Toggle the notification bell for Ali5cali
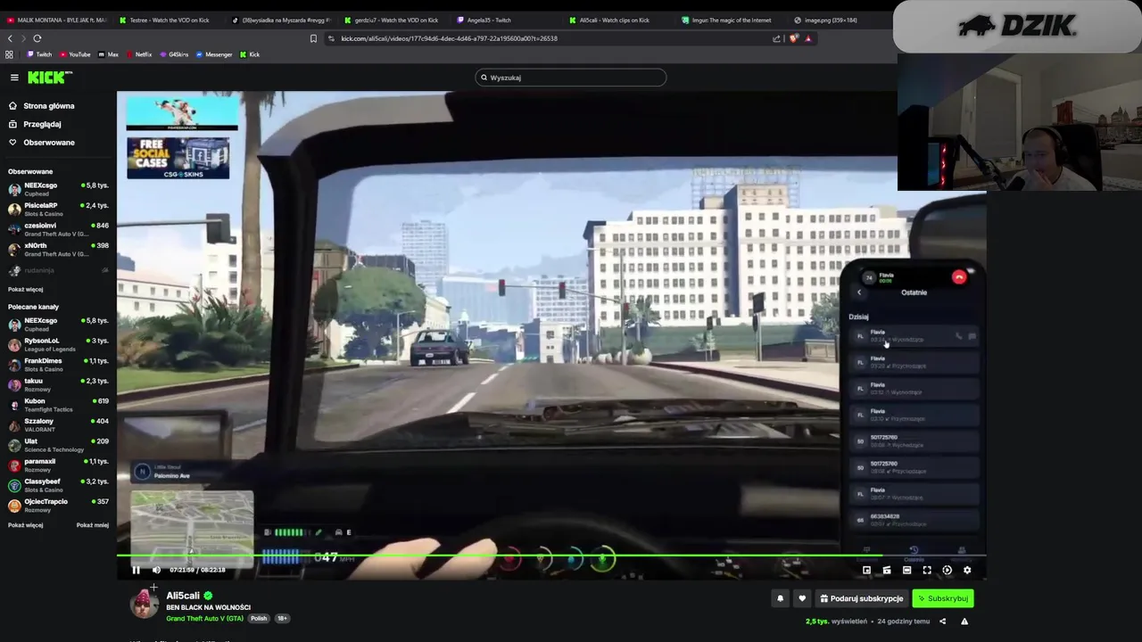This screenshot has height=642, width=1142. [x=780, y=598]
